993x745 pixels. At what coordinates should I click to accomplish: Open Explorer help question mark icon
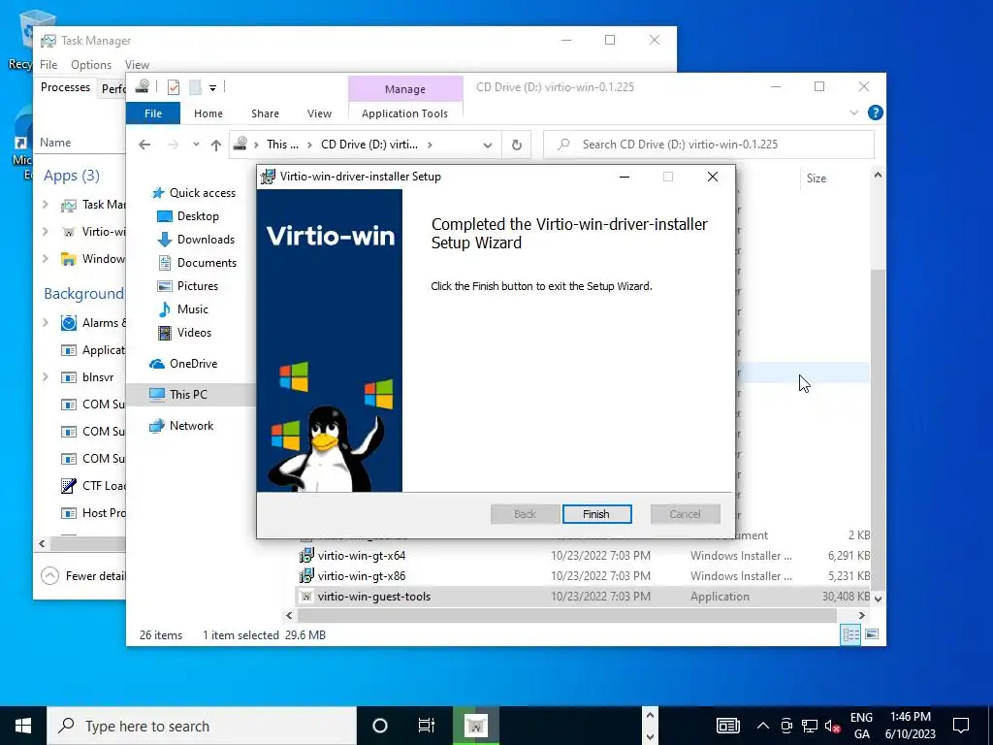[876, 113]
